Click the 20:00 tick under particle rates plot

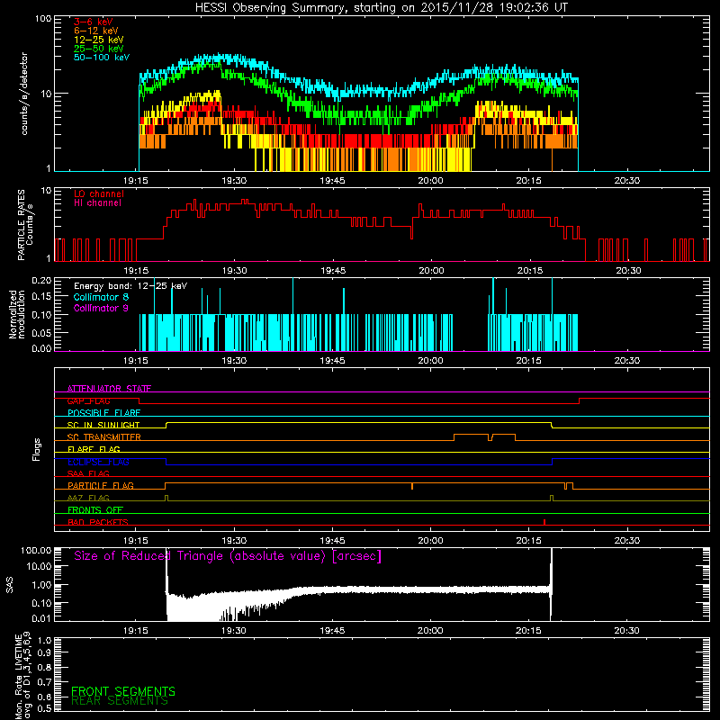(x=431, y=271)
